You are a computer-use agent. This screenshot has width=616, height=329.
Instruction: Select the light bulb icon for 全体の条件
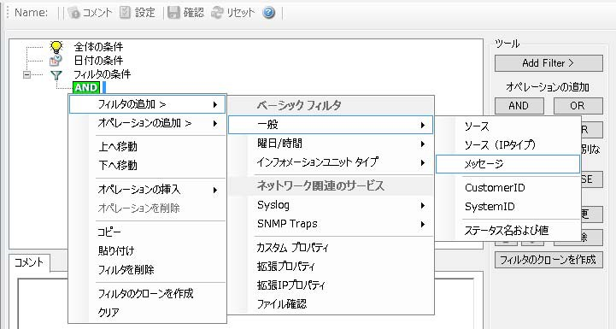[56, 47]
